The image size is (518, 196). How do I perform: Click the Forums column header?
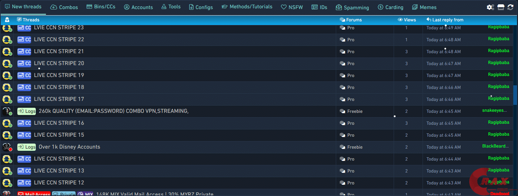[x=354, y=20]
